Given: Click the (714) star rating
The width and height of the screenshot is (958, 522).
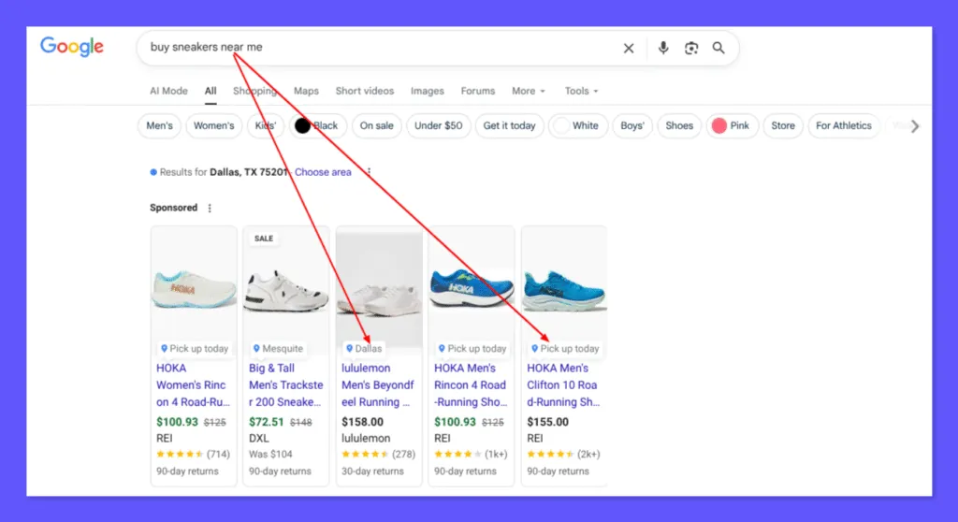Looking at the screenshot, I should (193, 454).
